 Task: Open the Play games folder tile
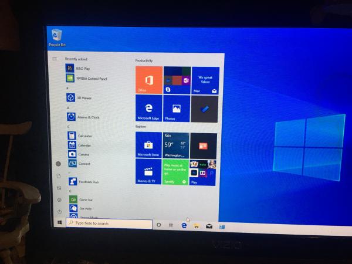pyautogui.click(x=203, y=172)
